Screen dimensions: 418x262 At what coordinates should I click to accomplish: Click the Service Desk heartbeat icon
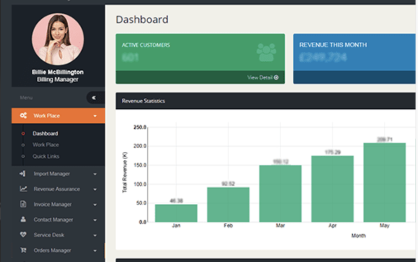[23, 235]
